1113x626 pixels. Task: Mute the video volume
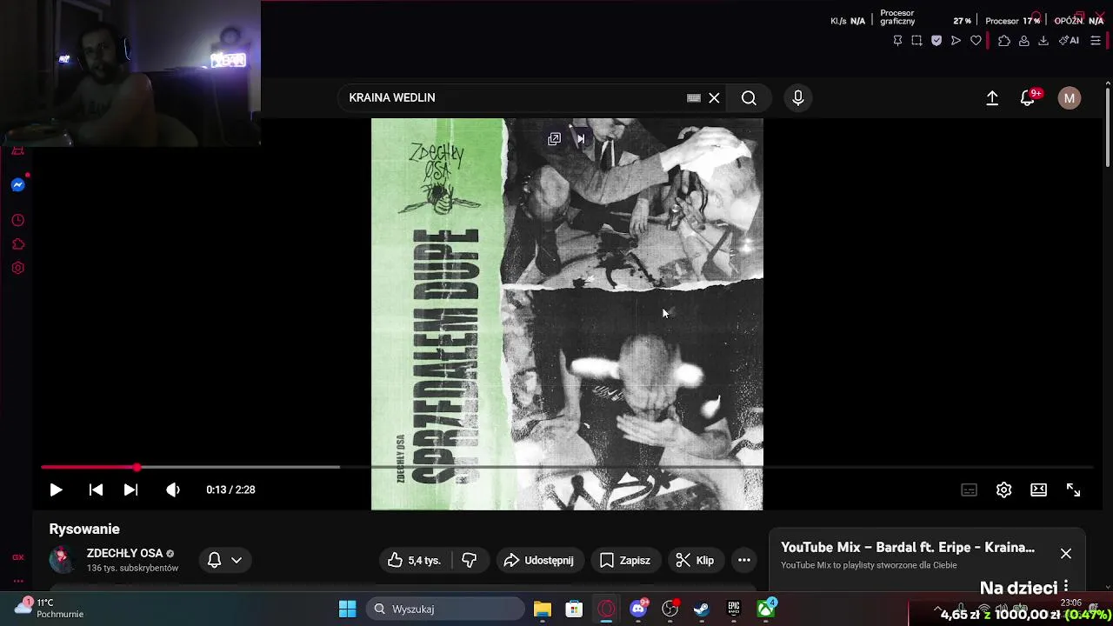click(173, 489)
